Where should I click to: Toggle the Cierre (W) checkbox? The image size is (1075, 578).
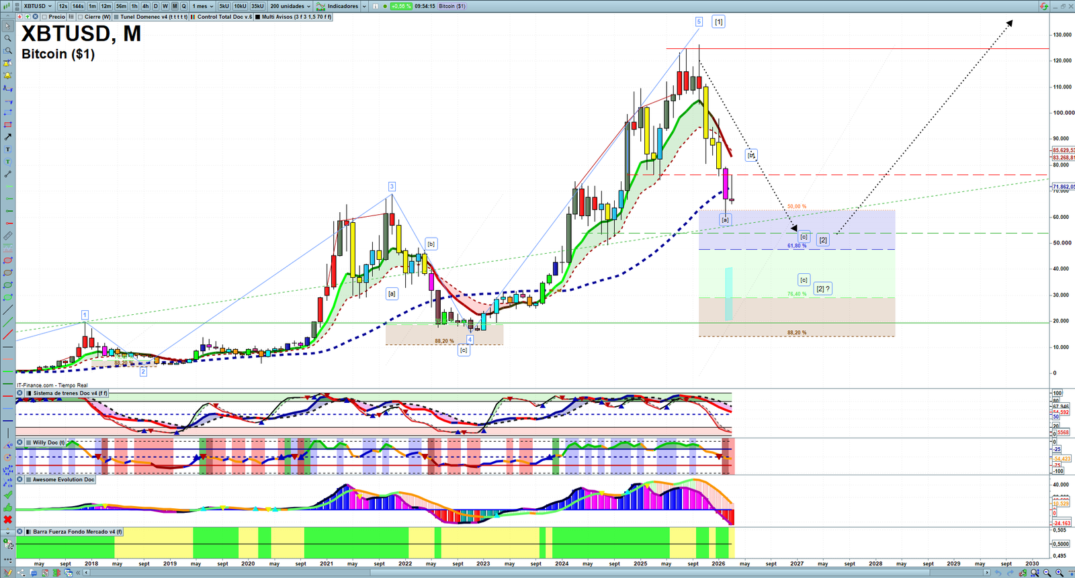click(x=81, y=17)
